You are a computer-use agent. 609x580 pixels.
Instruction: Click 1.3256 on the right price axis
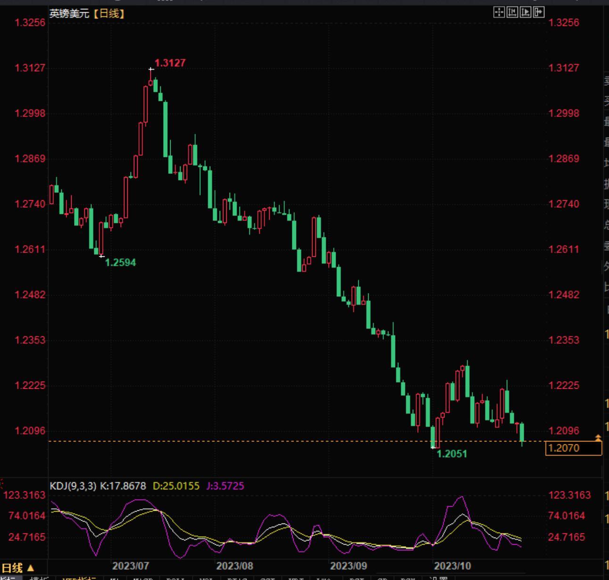point(564,23)
